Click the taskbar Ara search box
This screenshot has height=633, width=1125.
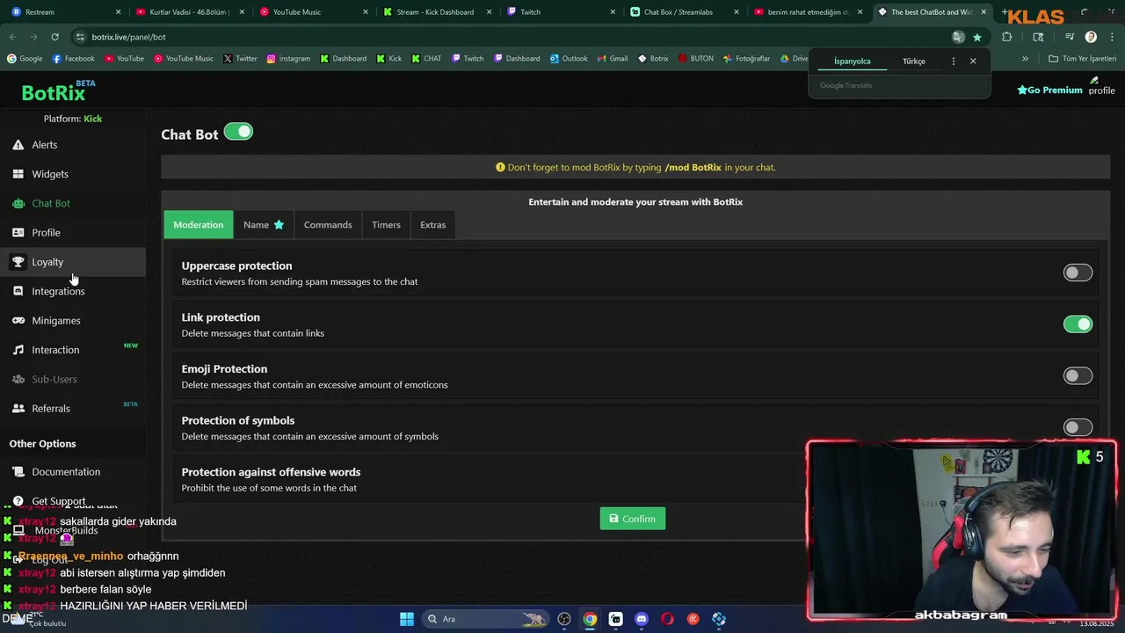[x=483, y=619]
